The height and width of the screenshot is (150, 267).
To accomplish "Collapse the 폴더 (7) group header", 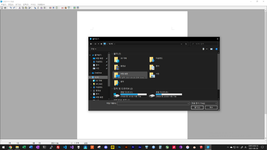I will point(112,54).
